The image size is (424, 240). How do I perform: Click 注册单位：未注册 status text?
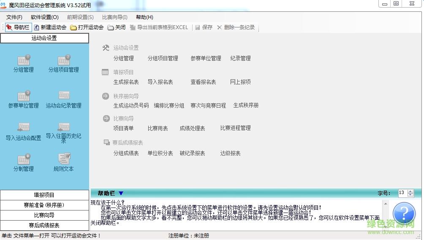(188, 236)
